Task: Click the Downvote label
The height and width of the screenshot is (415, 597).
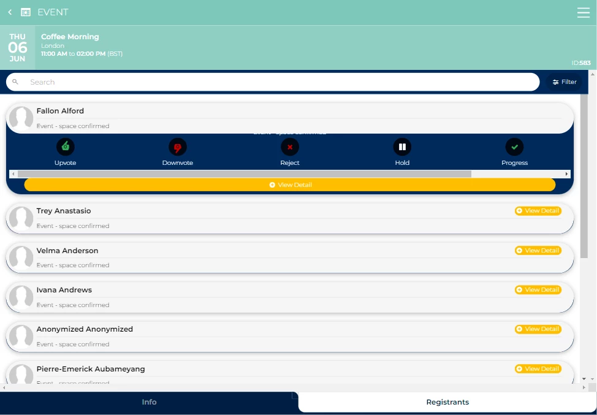Action: [177, 162]
